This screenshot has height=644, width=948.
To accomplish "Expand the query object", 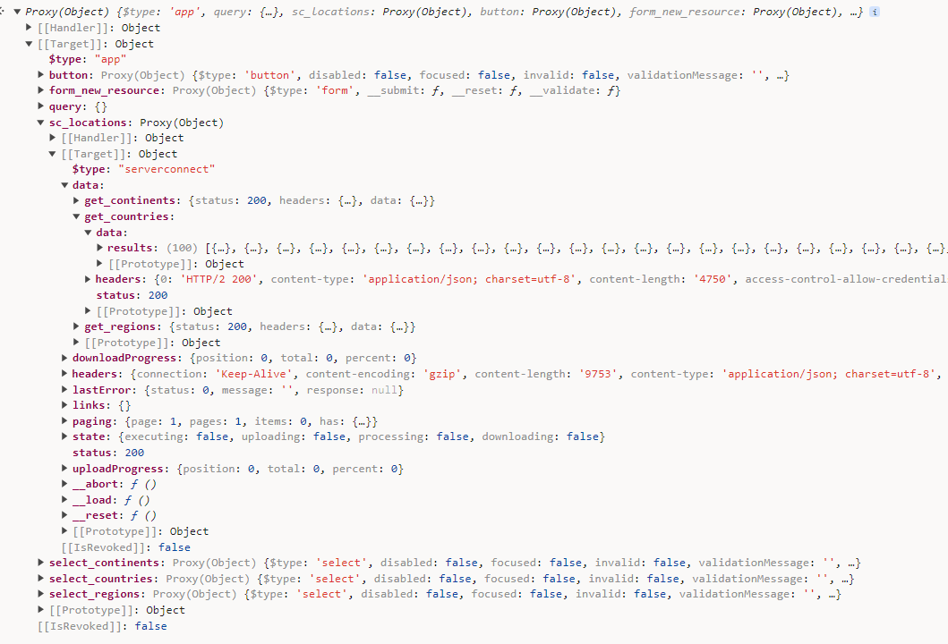I will tap(41, 106).
